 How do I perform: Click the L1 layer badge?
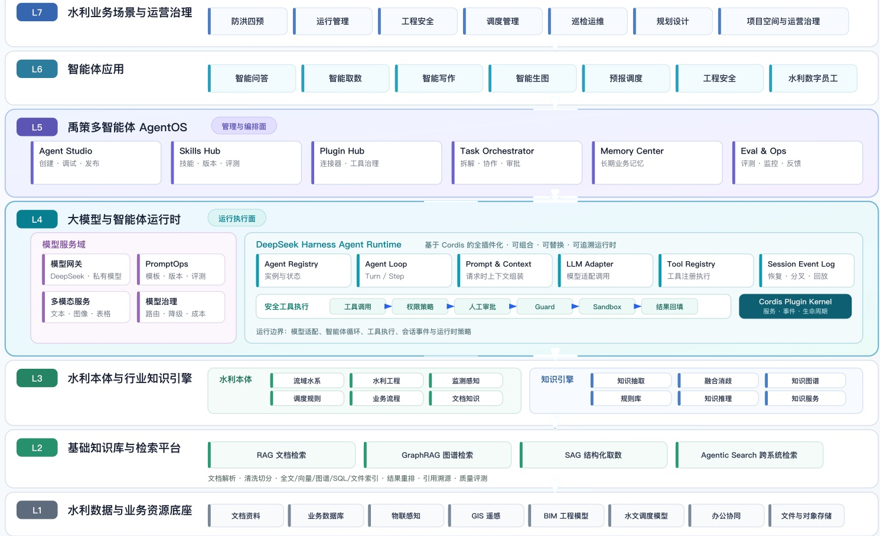[37, 510]
